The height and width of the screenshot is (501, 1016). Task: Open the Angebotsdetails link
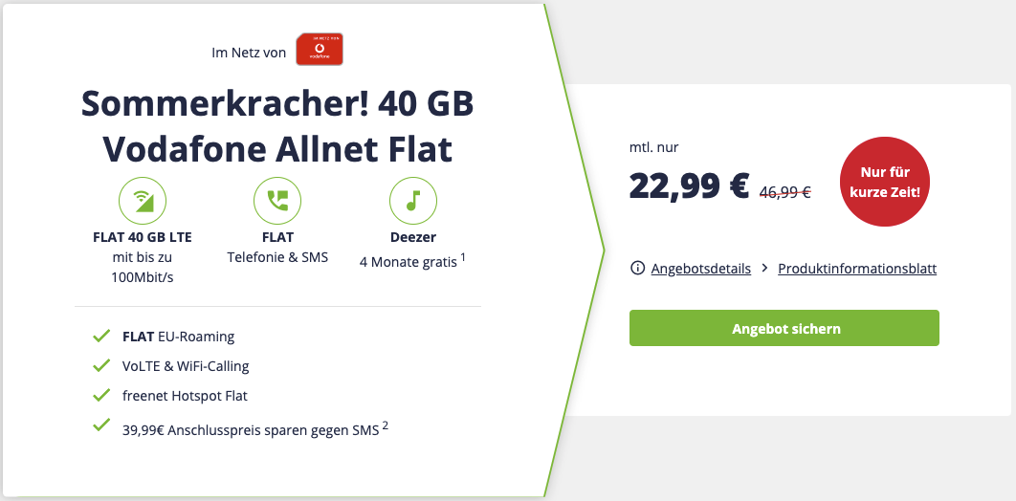(700, 269)
